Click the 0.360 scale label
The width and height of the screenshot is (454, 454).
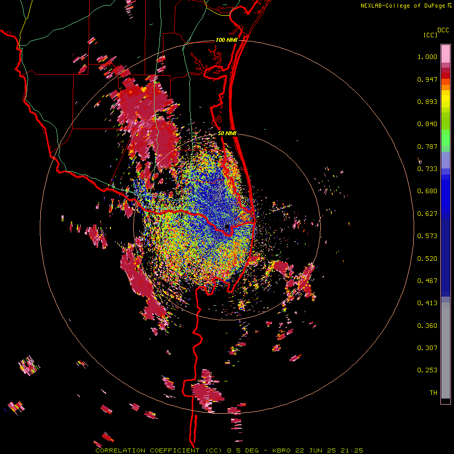(427, 326)
